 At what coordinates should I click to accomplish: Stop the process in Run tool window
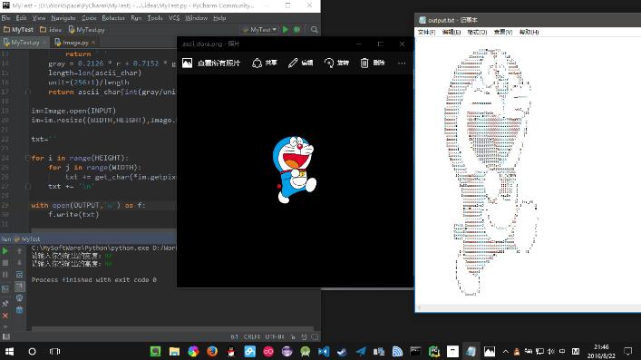pyautogui.click(x=5, y=263)
